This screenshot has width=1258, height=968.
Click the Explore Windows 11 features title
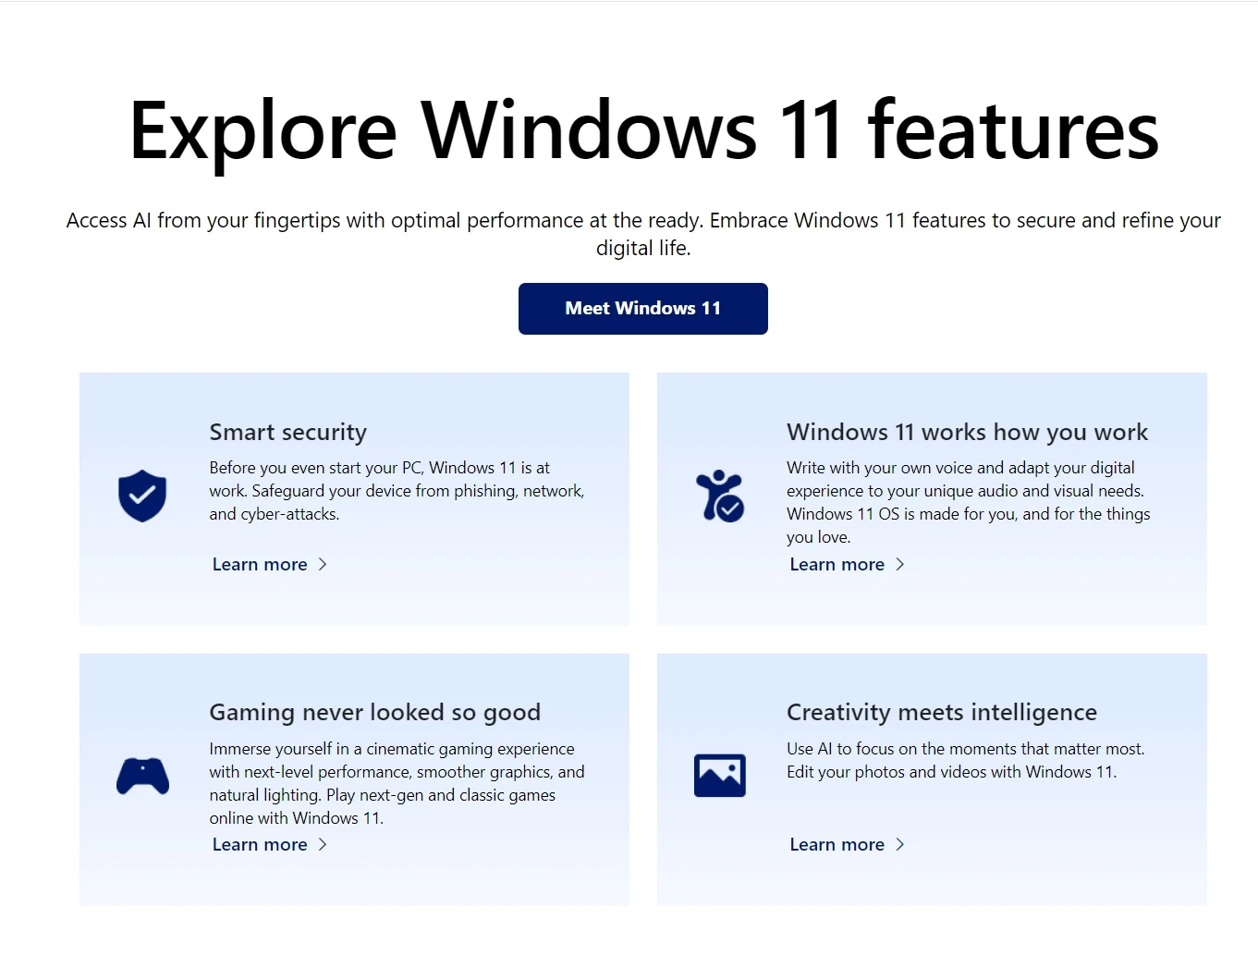(643, 130)
